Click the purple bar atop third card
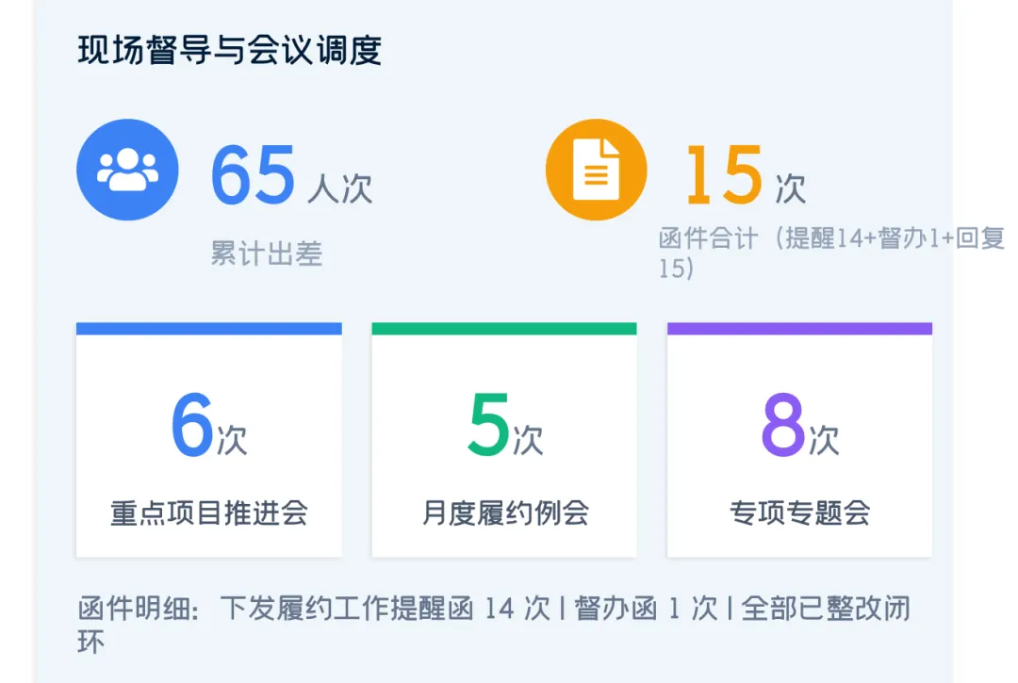The width and height of the screenshot is (1018, 683). [x=800, y=328]
